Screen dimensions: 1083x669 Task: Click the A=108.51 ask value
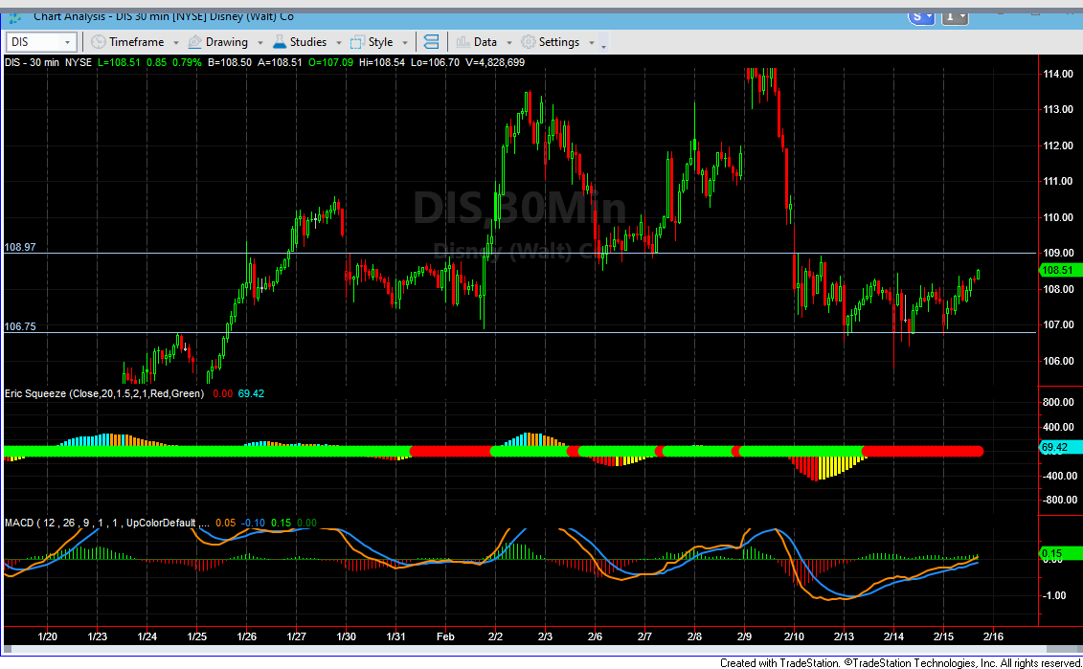pos(280,62)
